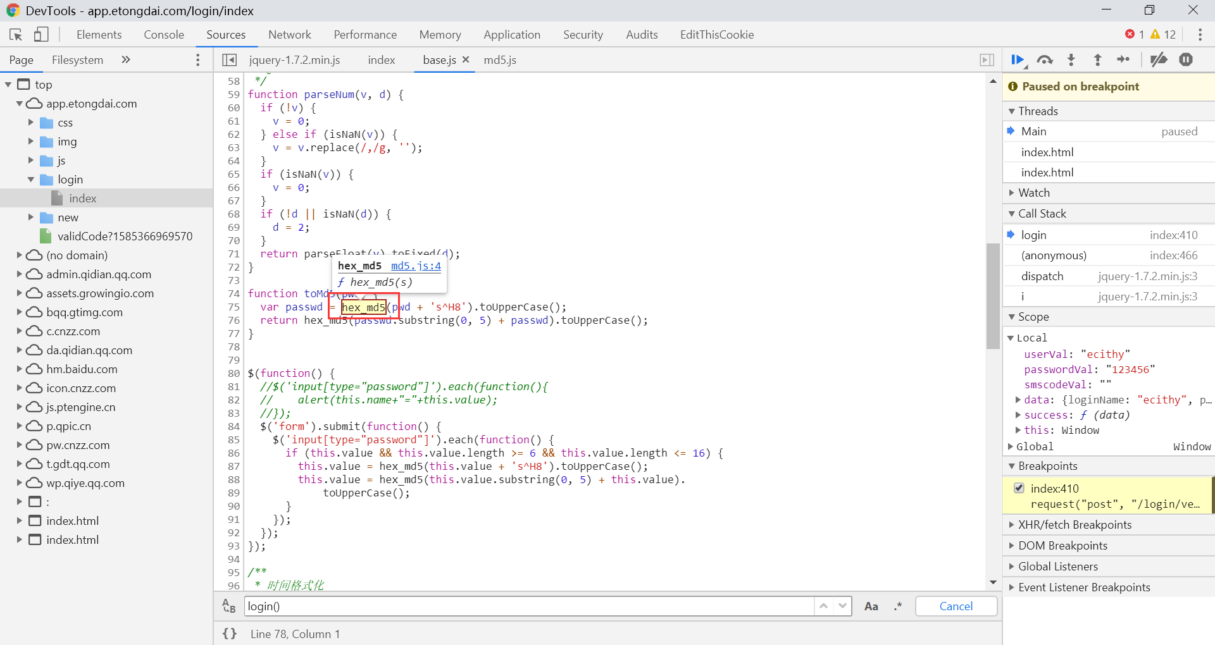Uncheck the index:410 breakpoint checkbox
Image resolution: width=1215 pixels, height=645 pixels.
(x=1019, y=488)
